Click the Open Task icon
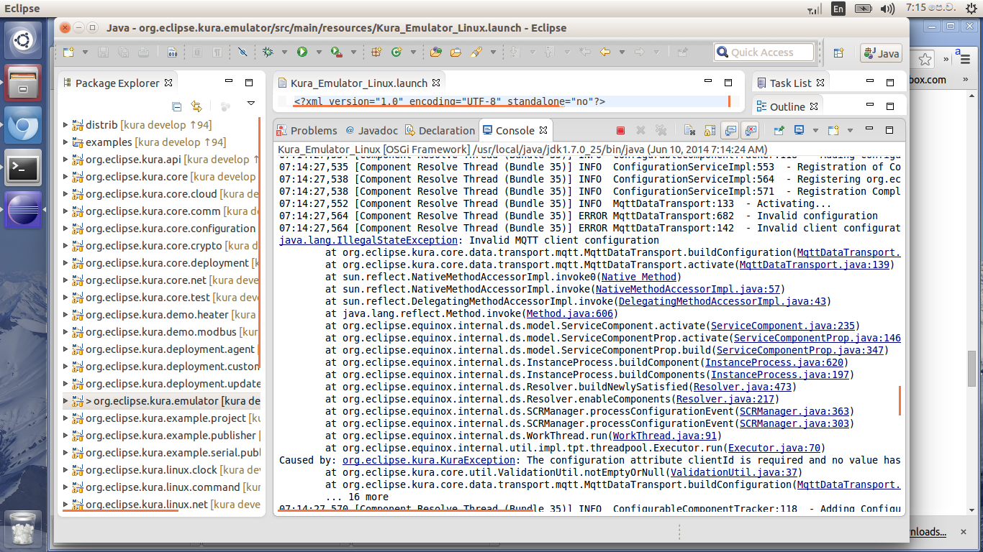The image size is (983, 552). click(x=456, y=52)
